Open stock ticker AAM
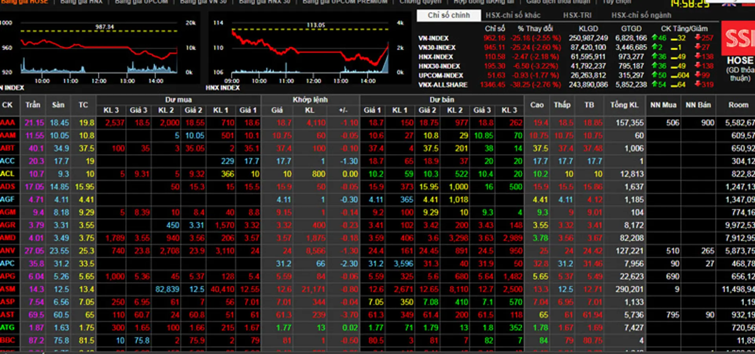 [8, 135]
